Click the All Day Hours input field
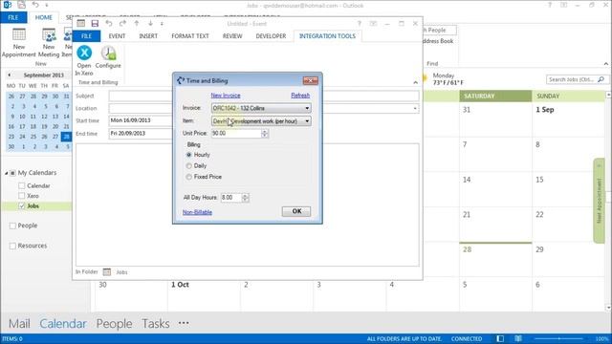The image size is (612, 344). pos(231,198)
